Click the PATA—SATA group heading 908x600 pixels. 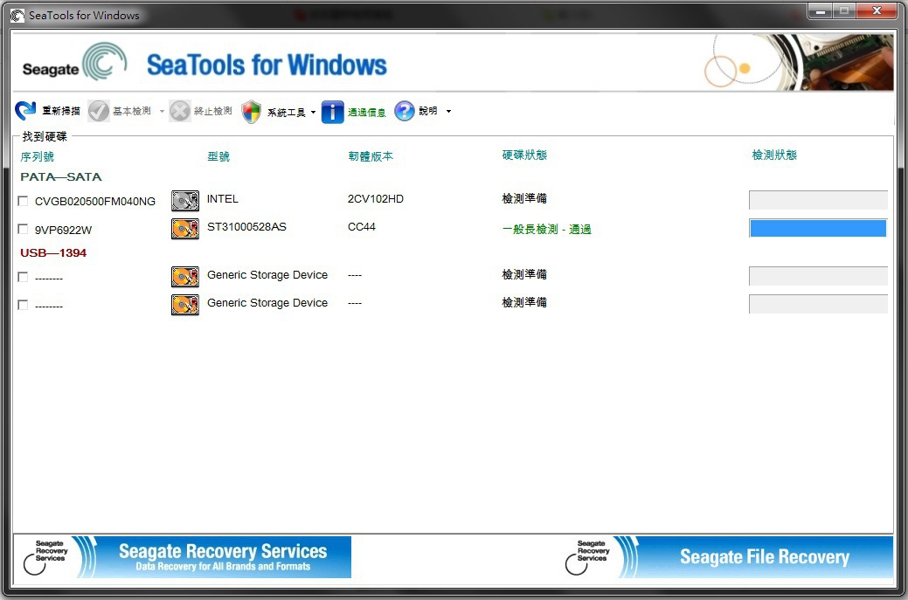(61, 177)
